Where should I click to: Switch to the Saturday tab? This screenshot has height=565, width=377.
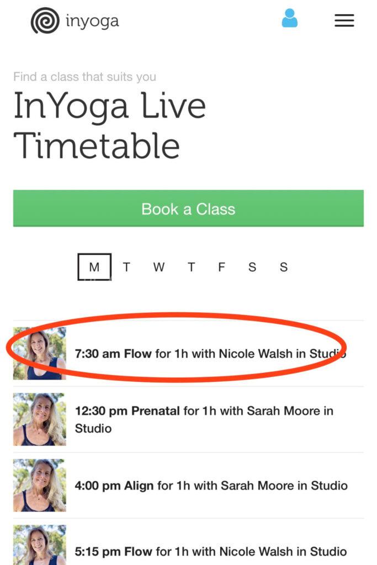[x=252, y=267]
